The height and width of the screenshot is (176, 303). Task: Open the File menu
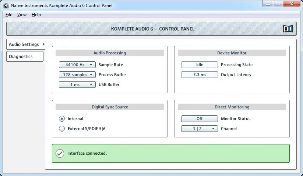click(x=9, y=15)
